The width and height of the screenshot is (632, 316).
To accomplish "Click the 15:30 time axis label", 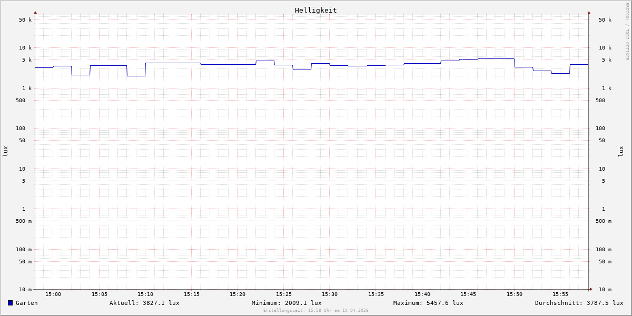I will [x=330, y=294].
